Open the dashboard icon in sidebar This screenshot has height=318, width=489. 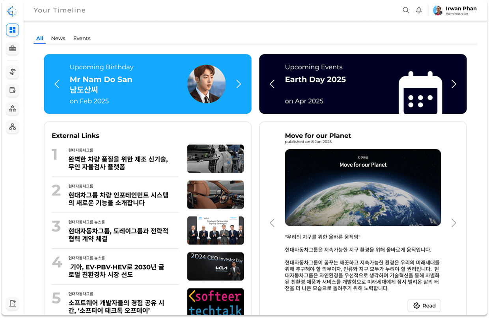[13, 30]
